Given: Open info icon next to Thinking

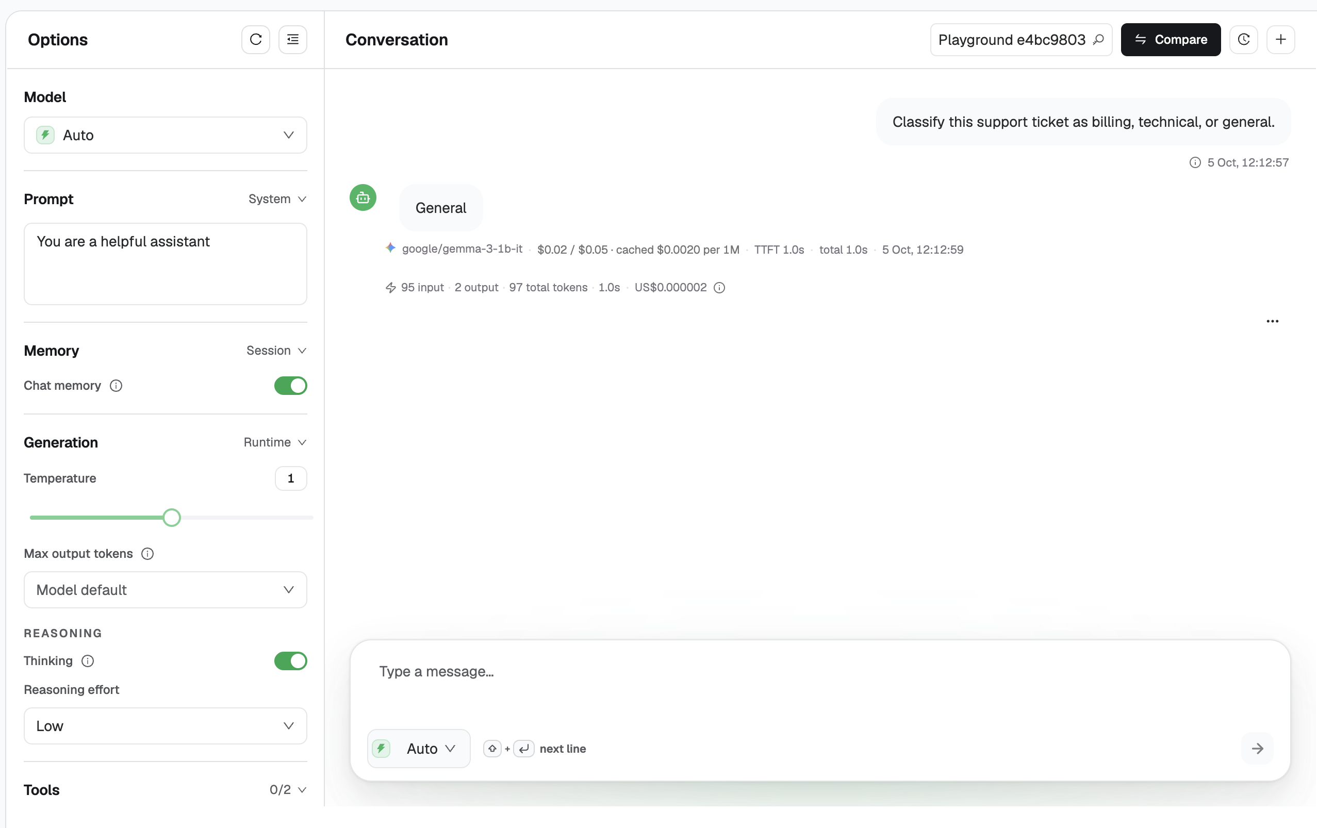Looking at the screenshot, I should click(x=88, y=660).
